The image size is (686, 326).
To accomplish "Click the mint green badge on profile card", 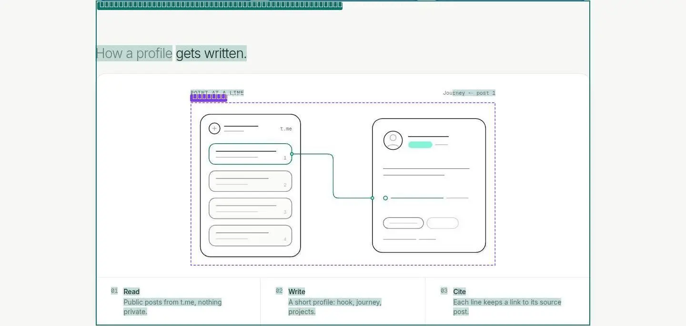I will [x=420, y=145].
